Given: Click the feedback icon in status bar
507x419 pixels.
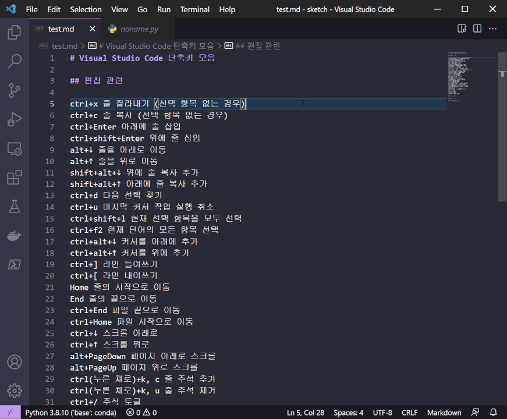Looking at the screenshot, I should [476, 413].
